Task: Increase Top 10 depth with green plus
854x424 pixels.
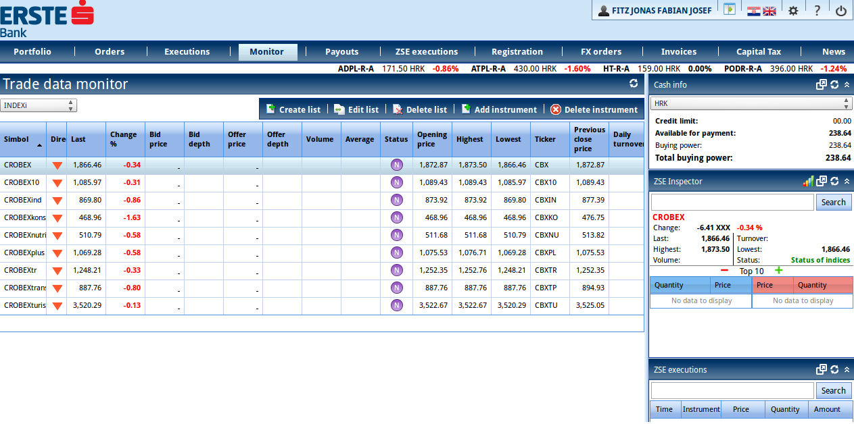Action: point(778,270)
